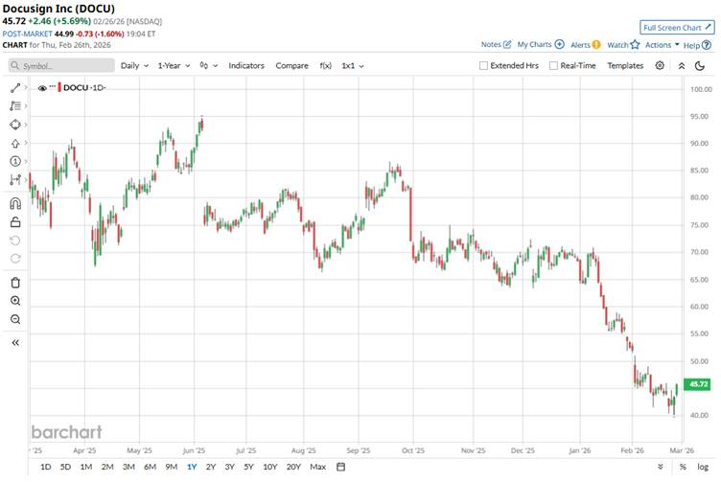Select the 2Y range
721x482 pixels.
(211, 467)
